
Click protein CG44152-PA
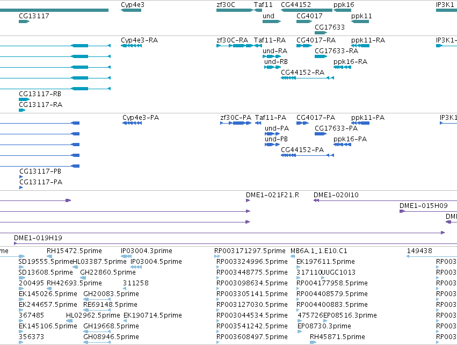click(308, 155)
